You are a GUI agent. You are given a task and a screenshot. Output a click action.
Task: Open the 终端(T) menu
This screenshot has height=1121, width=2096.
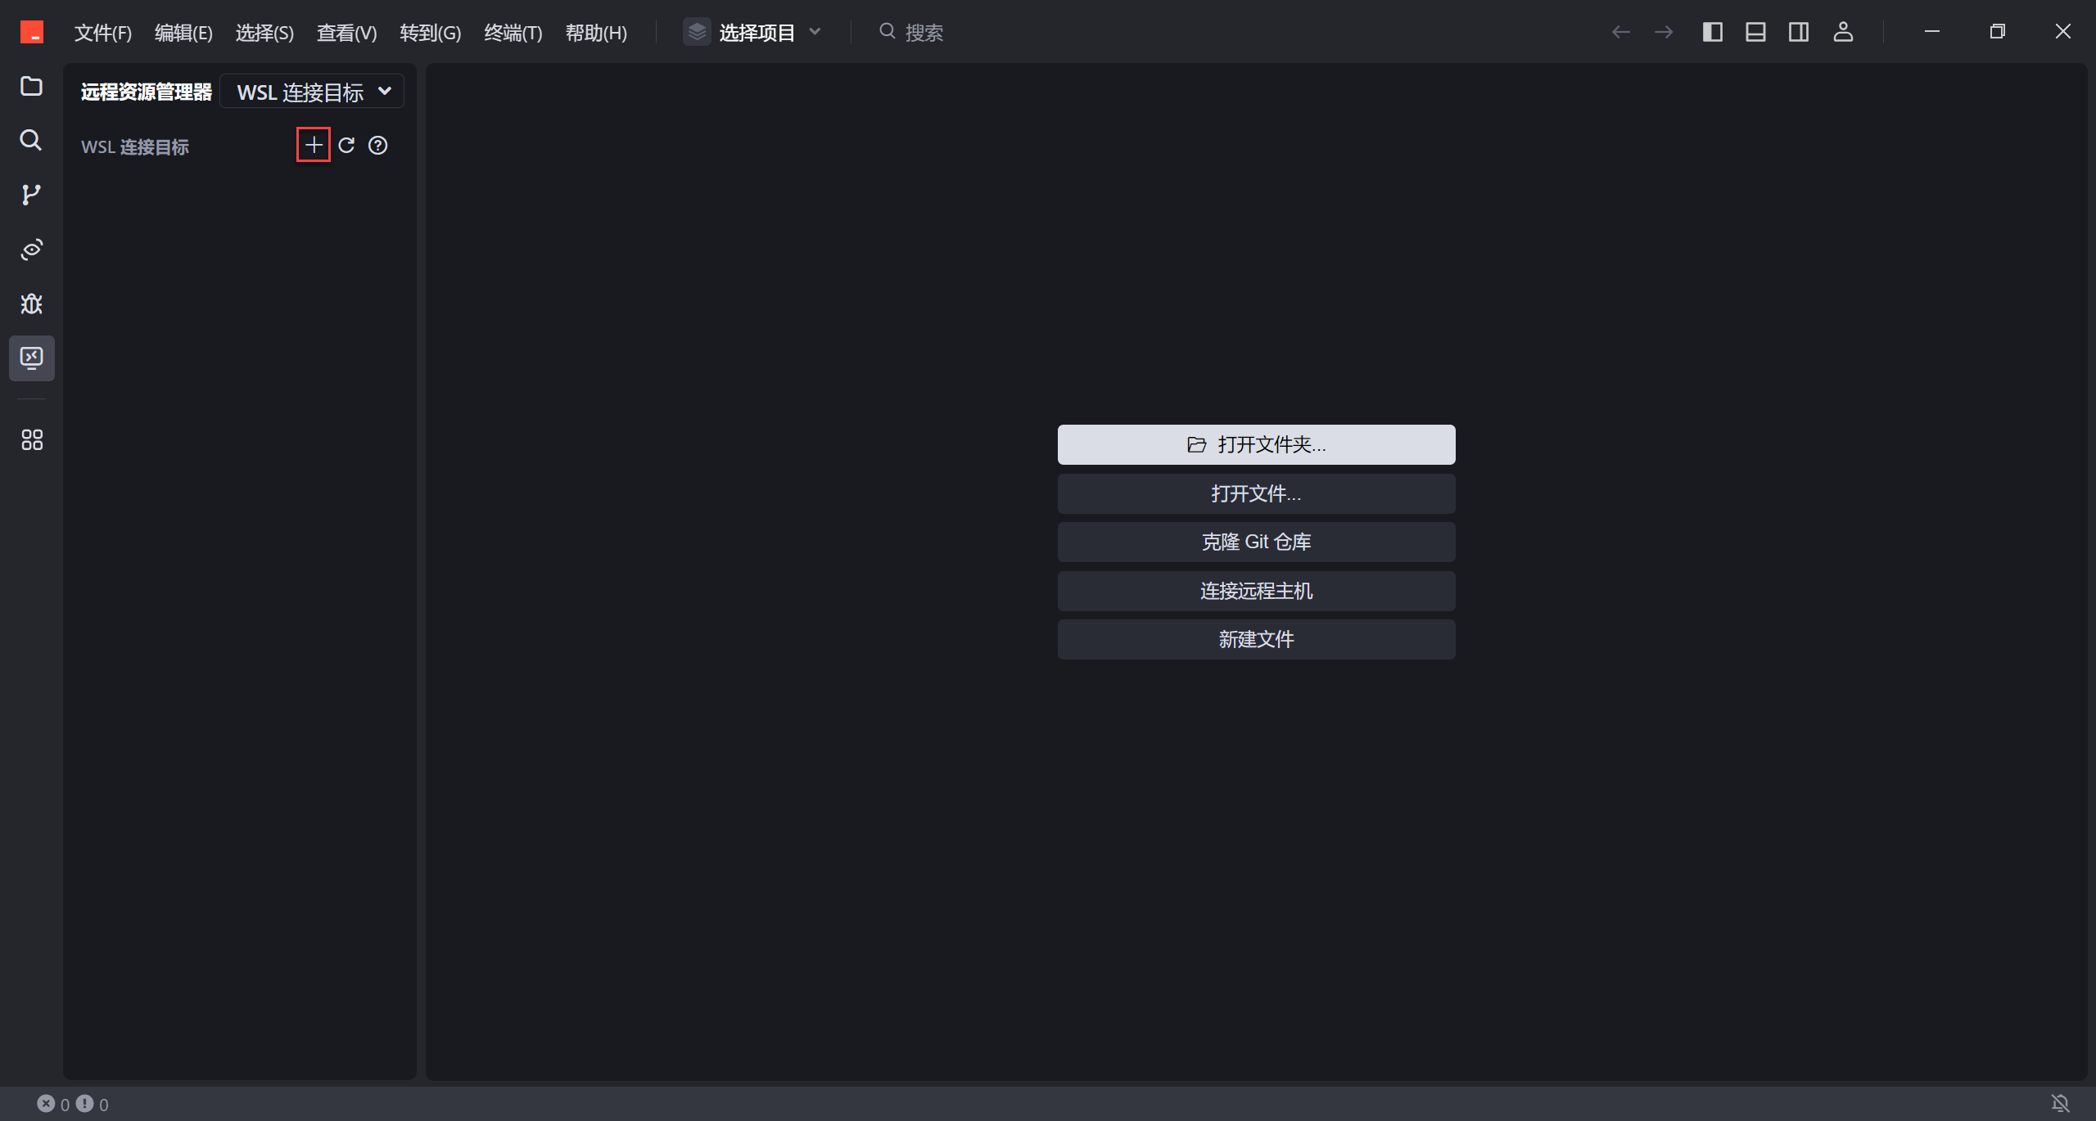click(513, 33)
